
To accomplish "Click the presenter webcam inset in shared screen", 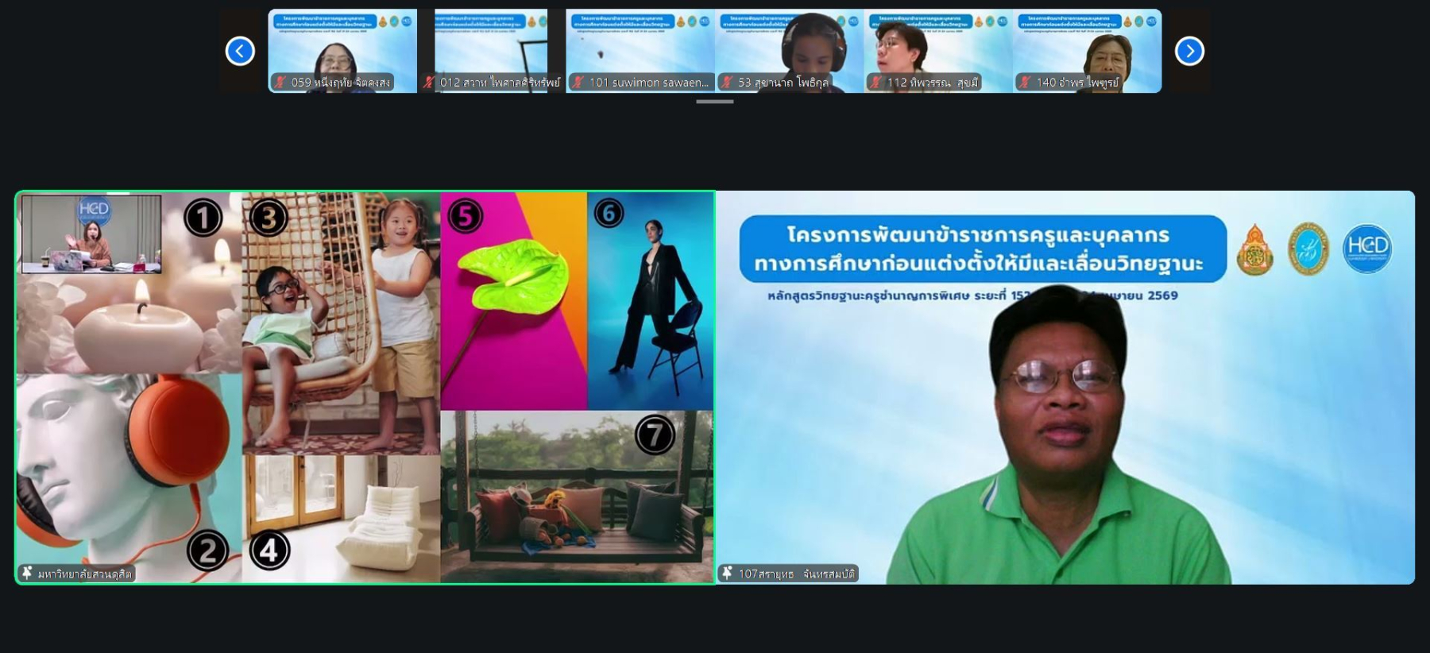I will [91, 234].
